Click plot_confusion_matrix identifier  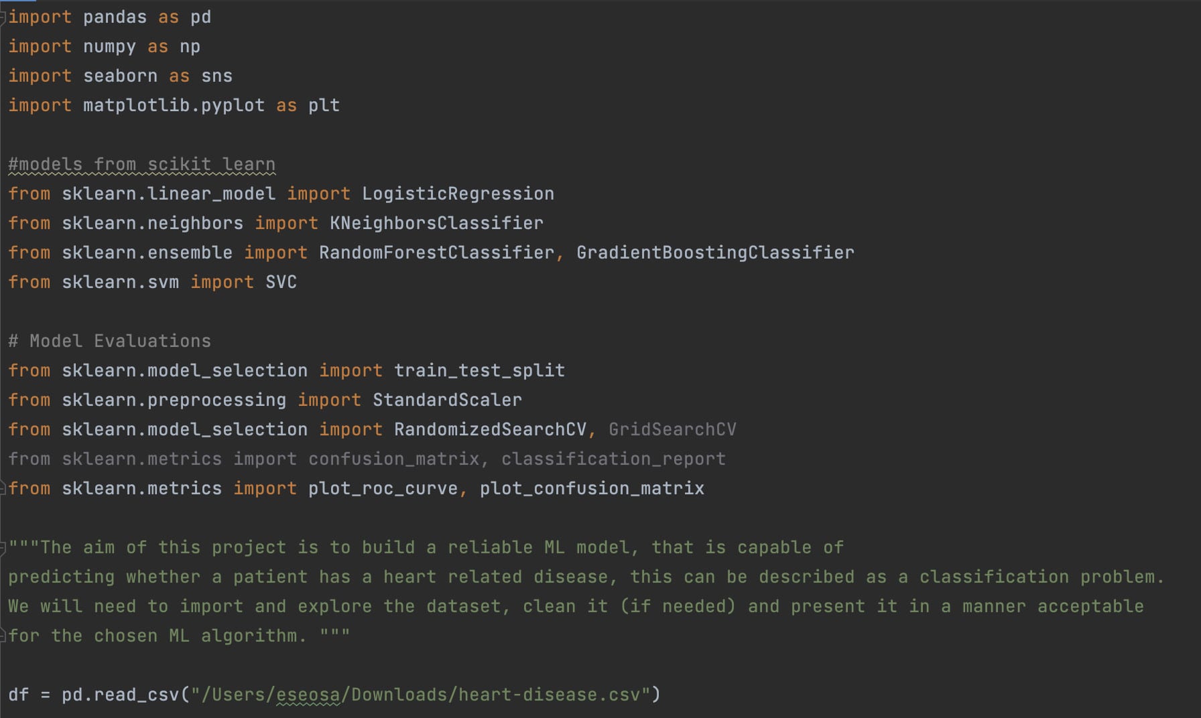592,489
